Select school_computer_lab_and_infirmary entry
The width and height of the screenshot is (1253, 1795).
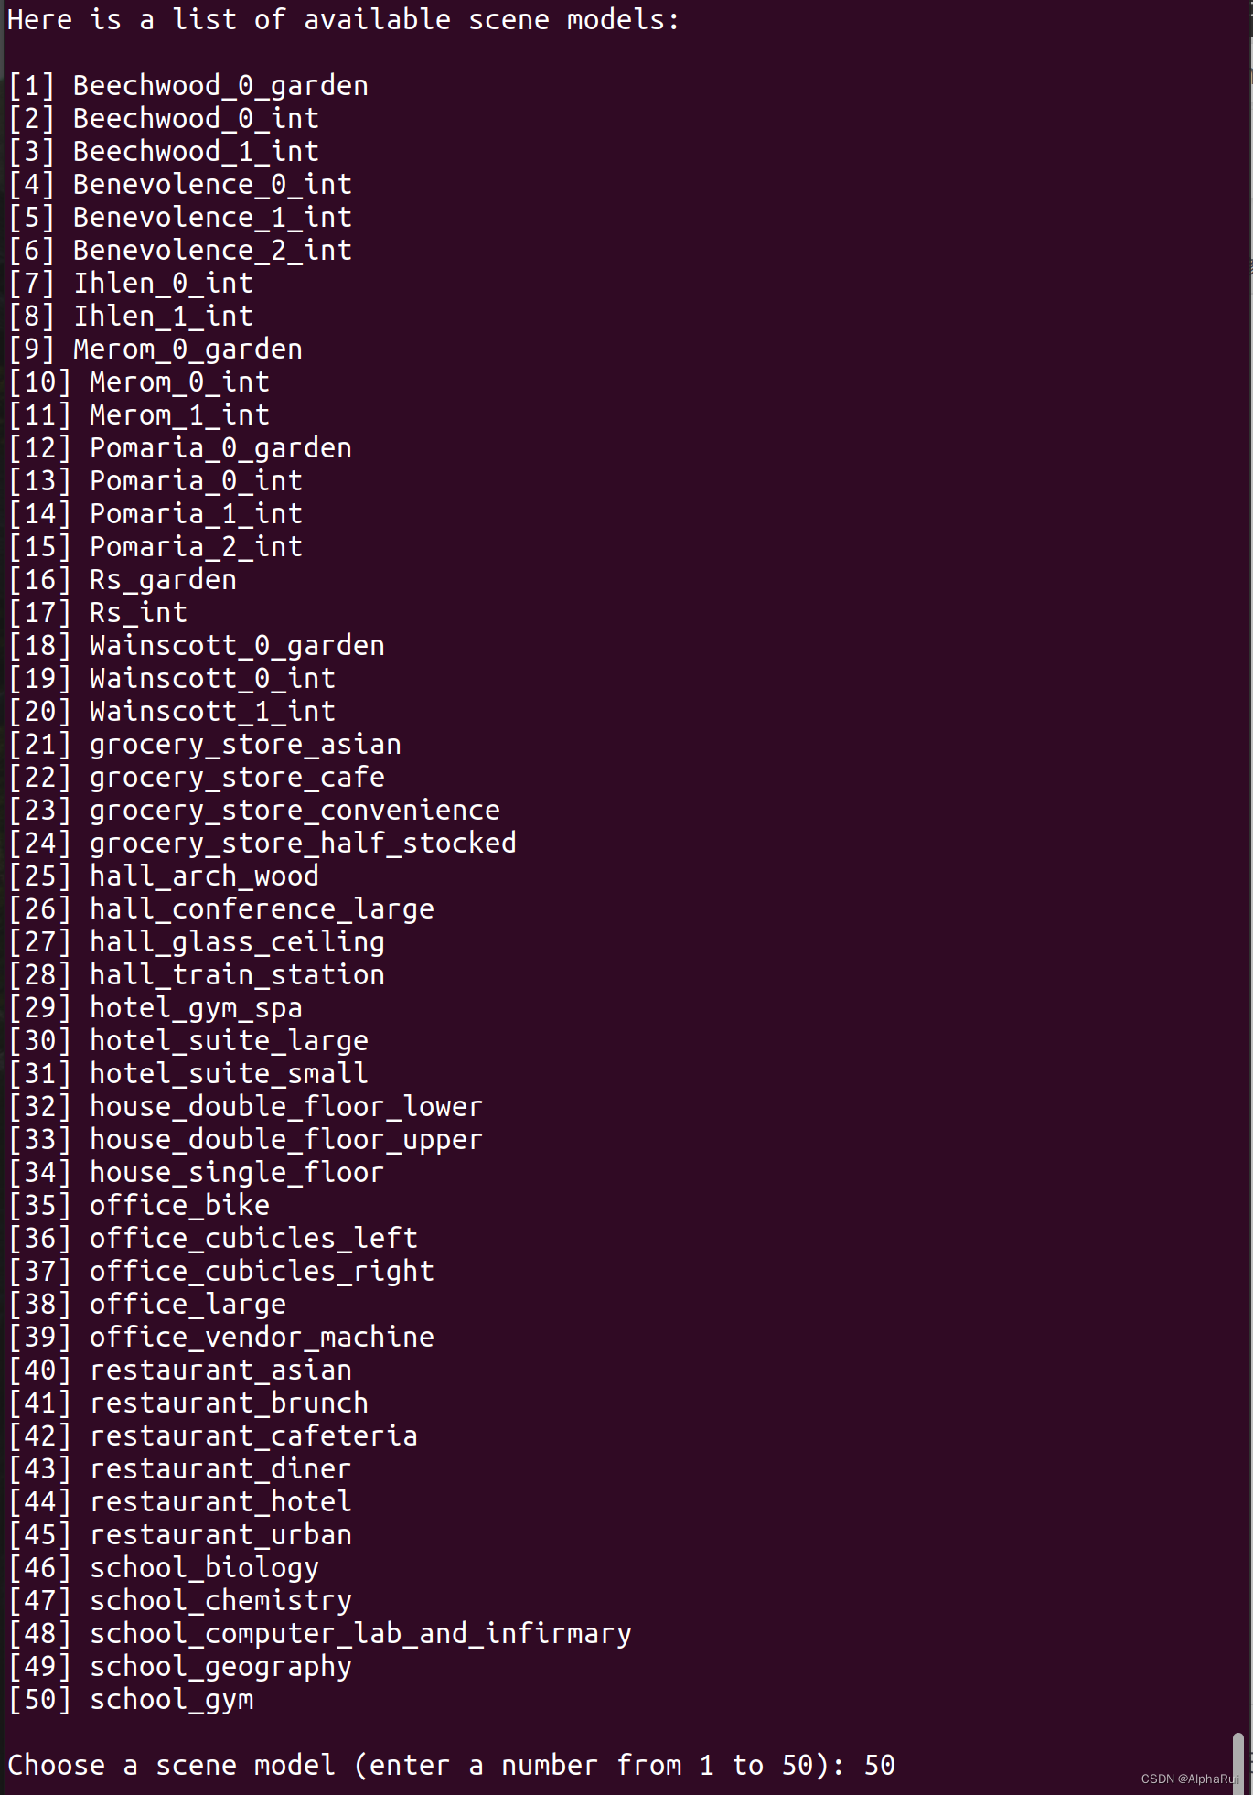point(320,1634)
